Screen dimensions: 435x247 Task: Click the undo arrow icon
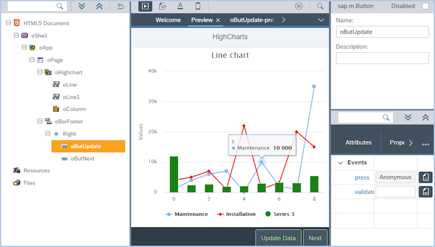pyautogui.click(x=120, y=6)
